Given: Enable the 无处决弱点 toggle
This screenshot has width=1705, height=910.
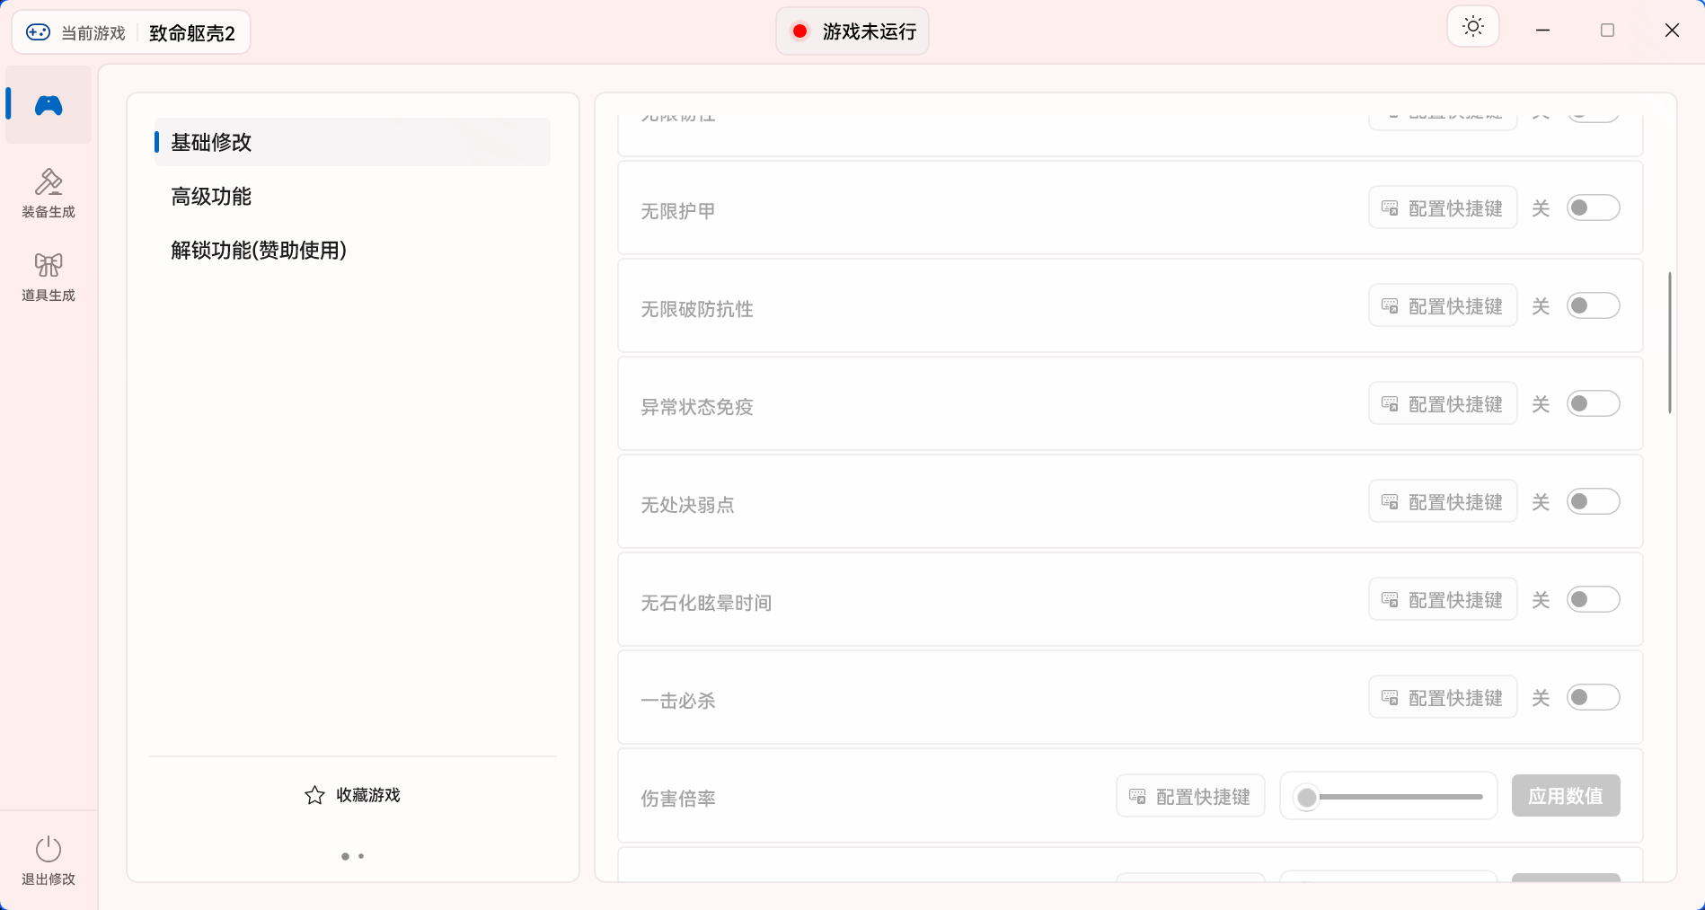Looking at the screenshot, I should pyautogui.click(x=1594, y=501).
